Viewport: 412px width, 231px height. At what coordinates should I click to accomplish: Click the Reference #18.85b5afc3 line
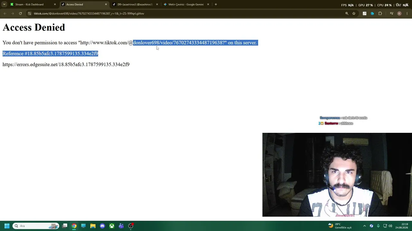tap(50, 54)
